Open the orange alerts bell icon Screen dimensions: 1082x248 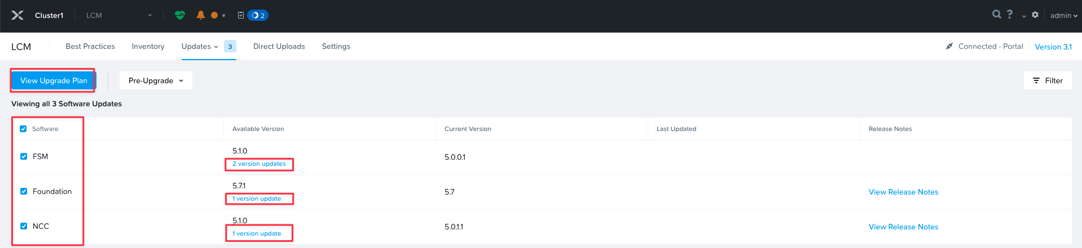coord(200,15)
